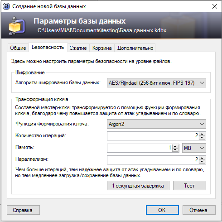
Task: Click the Количество итераций input field
Action: pos(153,136)
